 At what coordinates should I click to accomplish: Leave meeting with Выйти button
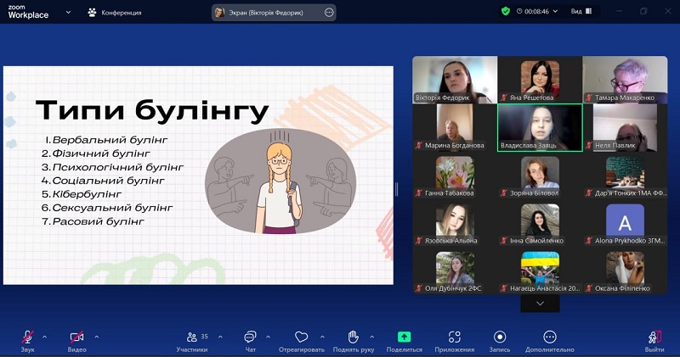tap(654, 341)
